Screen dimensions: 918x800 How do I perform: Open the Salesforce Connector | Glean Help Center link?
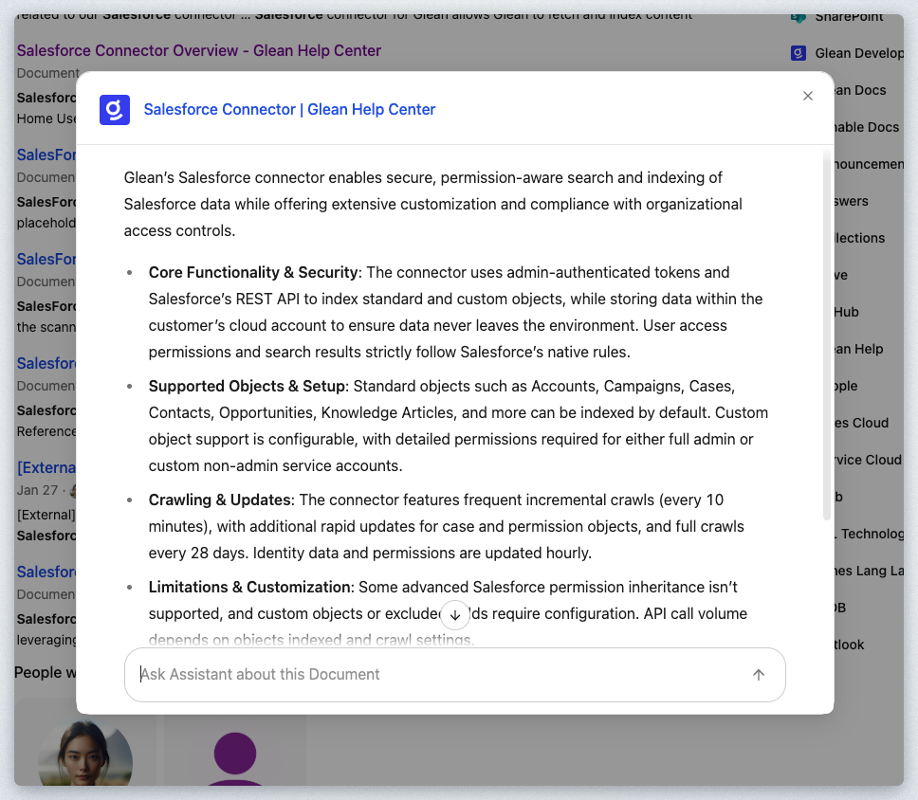(289, 110)
